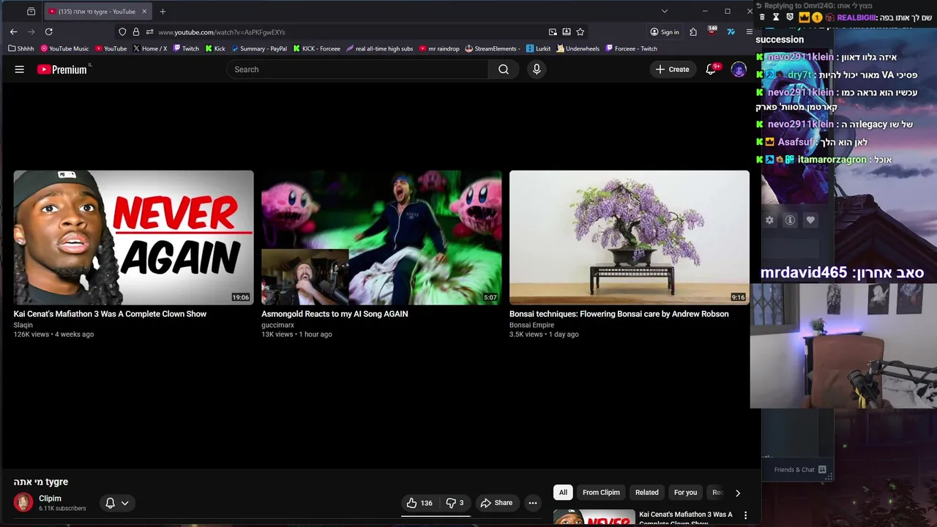Open guccimarx channel link

point(277,325)
